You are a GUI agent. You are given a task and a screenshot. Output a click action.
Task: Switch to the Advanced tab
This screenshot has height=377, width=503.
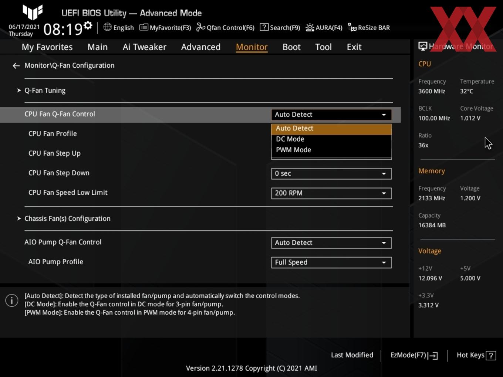(201, 47)
